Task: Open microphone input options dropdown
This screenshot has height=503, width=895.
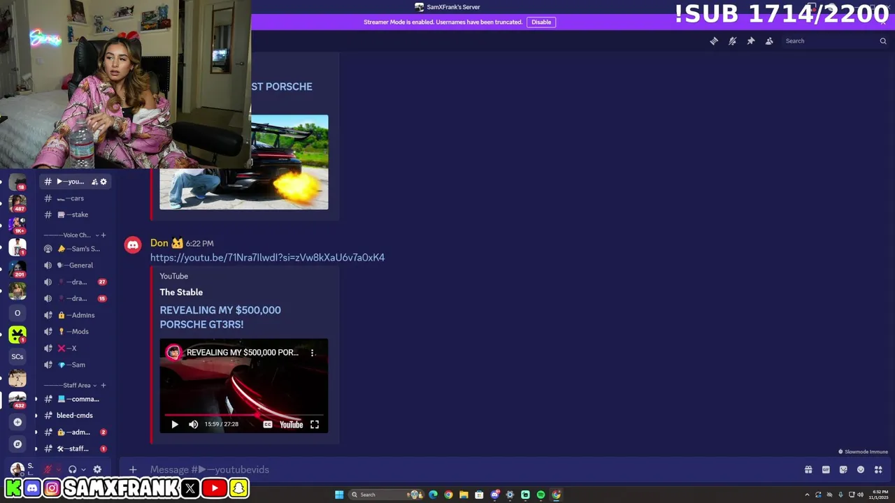Action: [x=59, y=469]
